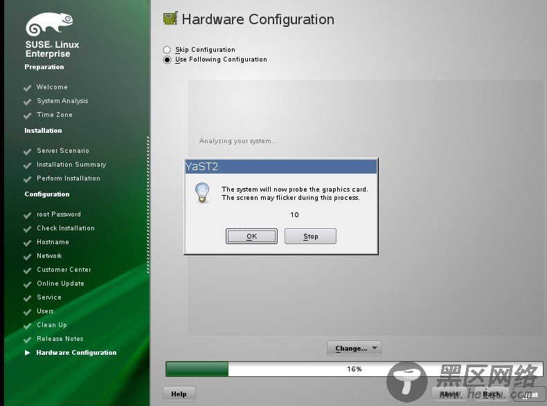Click the SUSE chameleon logo
This screenshot has height=406, width=547.
(50, 24)
